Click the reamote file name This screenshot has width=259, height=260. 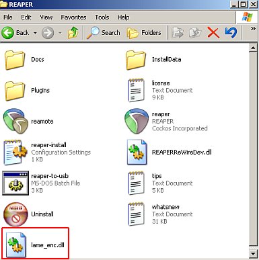42,122
